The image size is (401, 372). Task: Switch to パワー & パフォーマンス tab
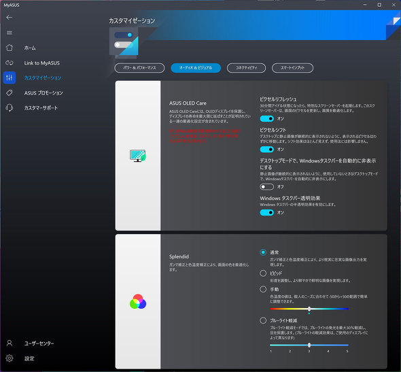(x=139, y=68)
